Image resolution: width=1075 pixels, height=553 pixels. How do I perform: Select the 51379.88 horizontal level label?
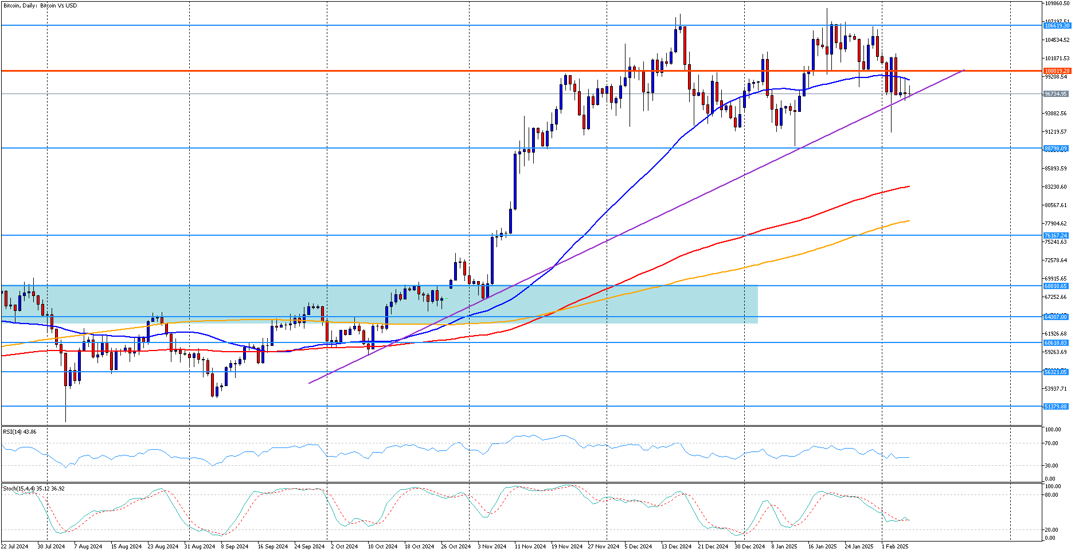click(x=1056, y=407)
